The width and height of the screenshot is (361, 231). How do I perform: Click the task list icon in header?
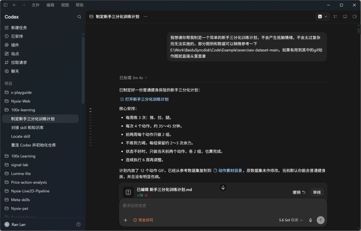[x=336, y=17]
